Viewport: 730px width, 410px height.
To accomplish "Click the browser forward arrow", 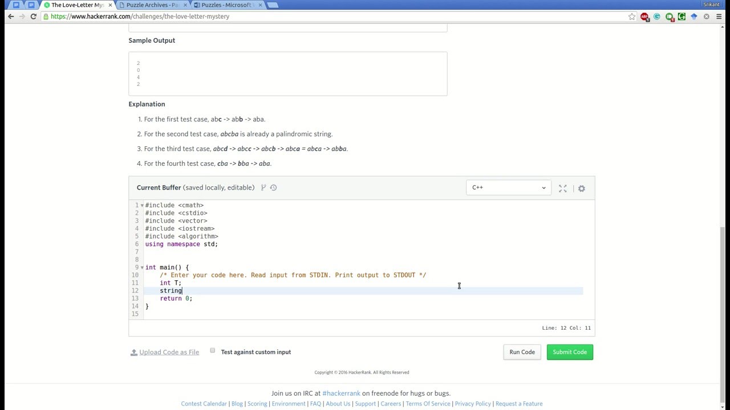I will click(22, 17).
